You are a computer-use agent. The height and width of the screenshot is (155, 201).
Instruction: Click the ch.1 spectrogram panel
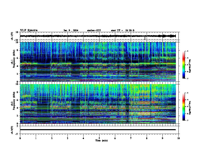click(x=98, y=62)
